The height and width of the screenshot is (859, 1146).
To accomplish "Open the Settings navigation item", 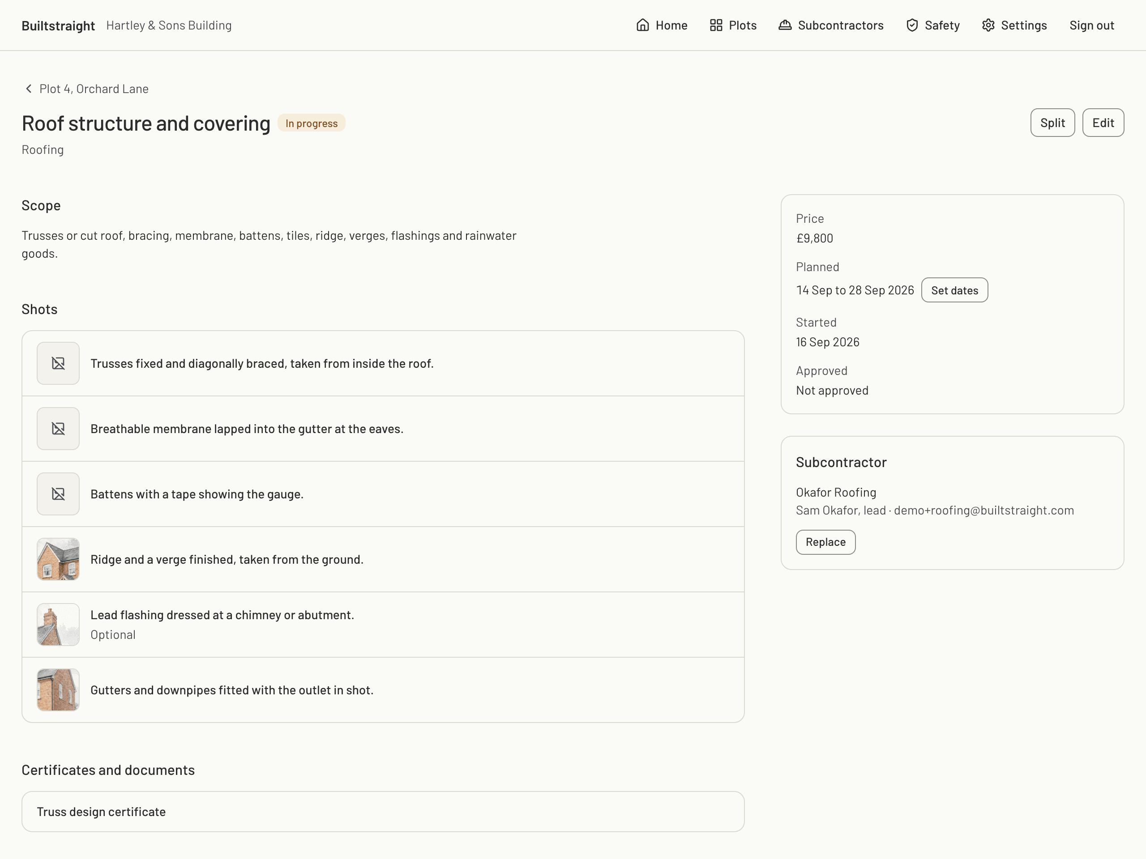I will [x=1014, y=26].
